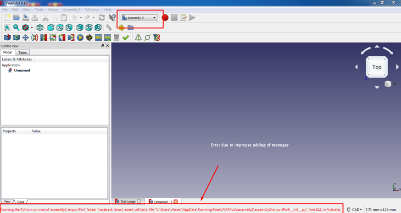The height and width of the screenshot is (213, 401).
Task: Open a file with the folder icon
Action: pos(17,17)
